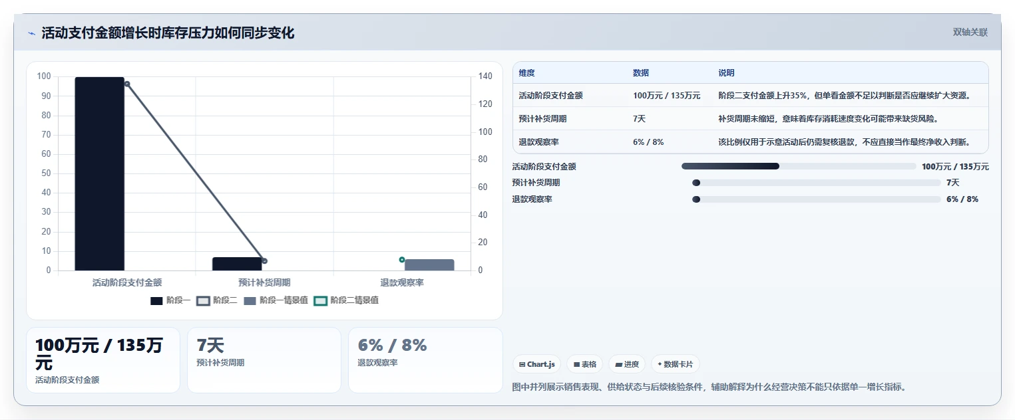Click table cell 7天 in 数据 column
Screen dimensions: 1015x420
pyautogui.click(x=640, y=119)
